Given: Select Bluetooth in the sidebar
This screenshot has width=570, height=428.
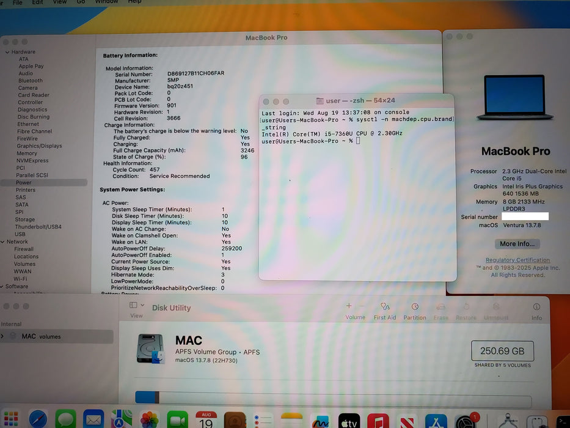Looking at the screenshot, I should point(31,81).
